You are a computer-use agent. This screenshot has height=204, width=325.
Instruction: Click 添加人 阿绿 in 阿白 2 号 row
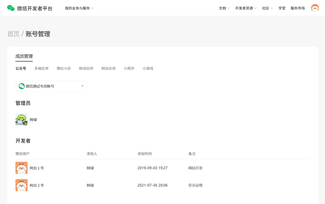coord(90,185)
